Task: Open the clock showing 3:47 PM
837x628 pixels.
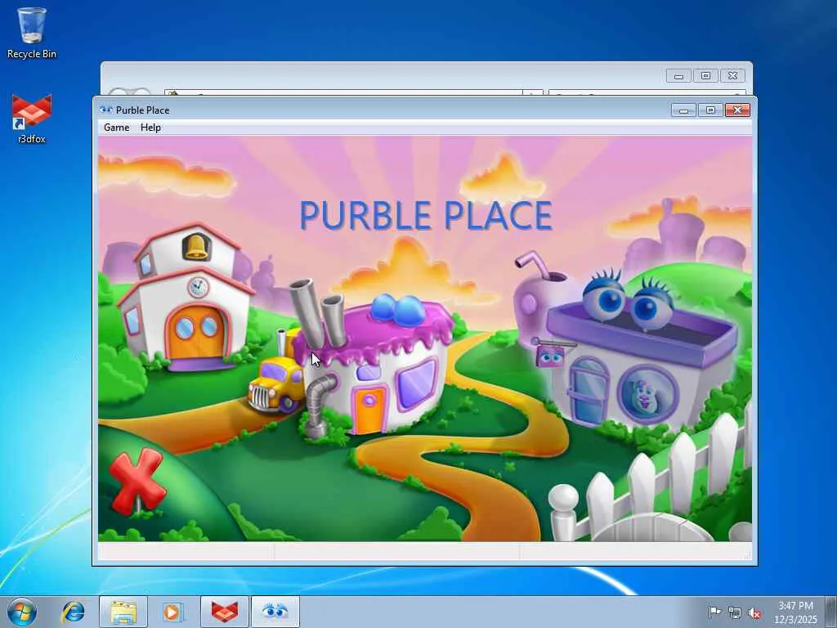Action: 795,612
